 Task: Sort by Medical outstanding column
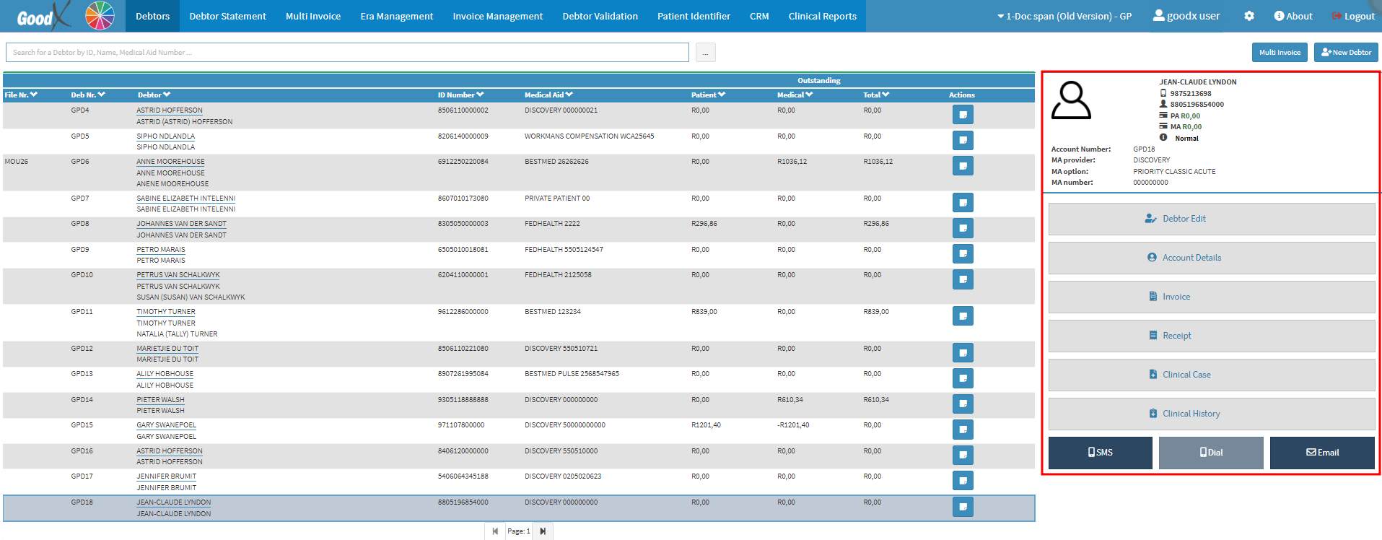795,95
